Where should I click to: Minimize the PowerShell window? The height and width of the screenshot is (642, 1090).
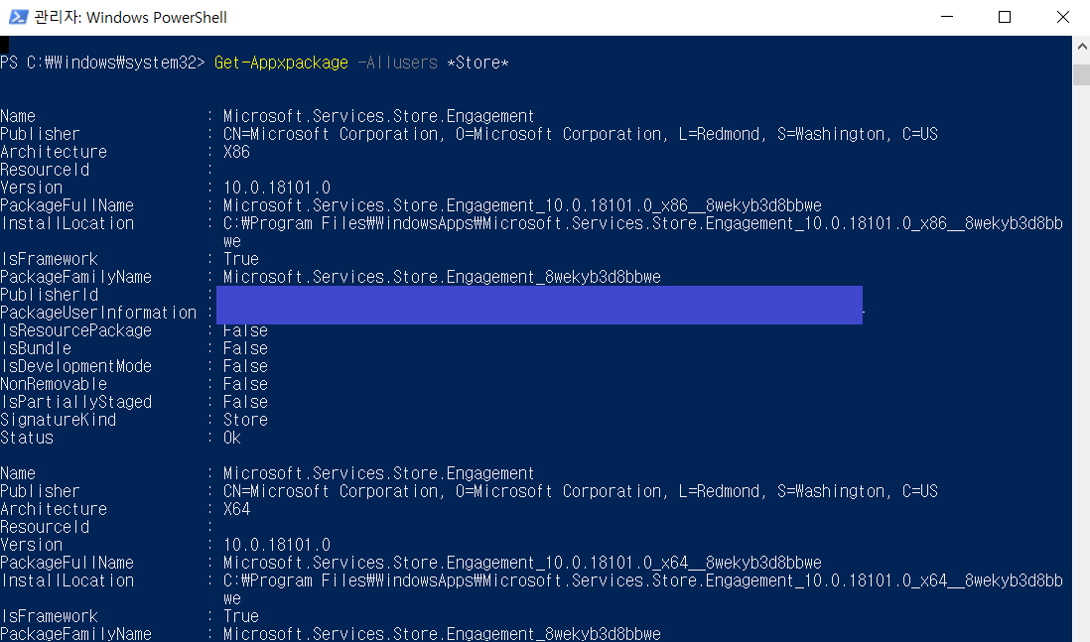(947, 17)
